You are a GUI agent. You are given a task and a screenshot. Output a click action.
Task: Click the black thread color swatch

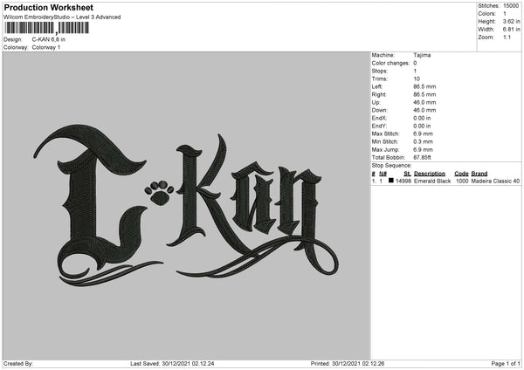(391, 181)
